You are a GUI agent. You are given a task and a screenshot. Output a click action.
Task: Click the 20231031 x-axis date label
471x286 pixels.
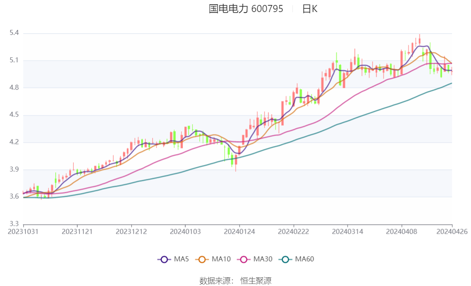point(23,232)
